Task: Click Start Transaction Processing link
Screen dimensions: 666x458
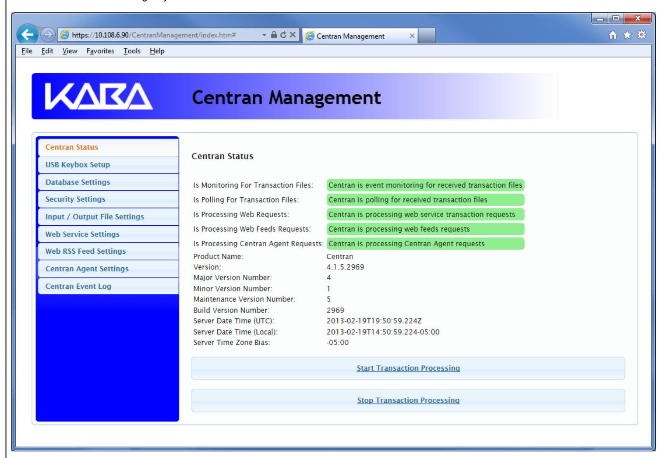Action: click(408, 368)
